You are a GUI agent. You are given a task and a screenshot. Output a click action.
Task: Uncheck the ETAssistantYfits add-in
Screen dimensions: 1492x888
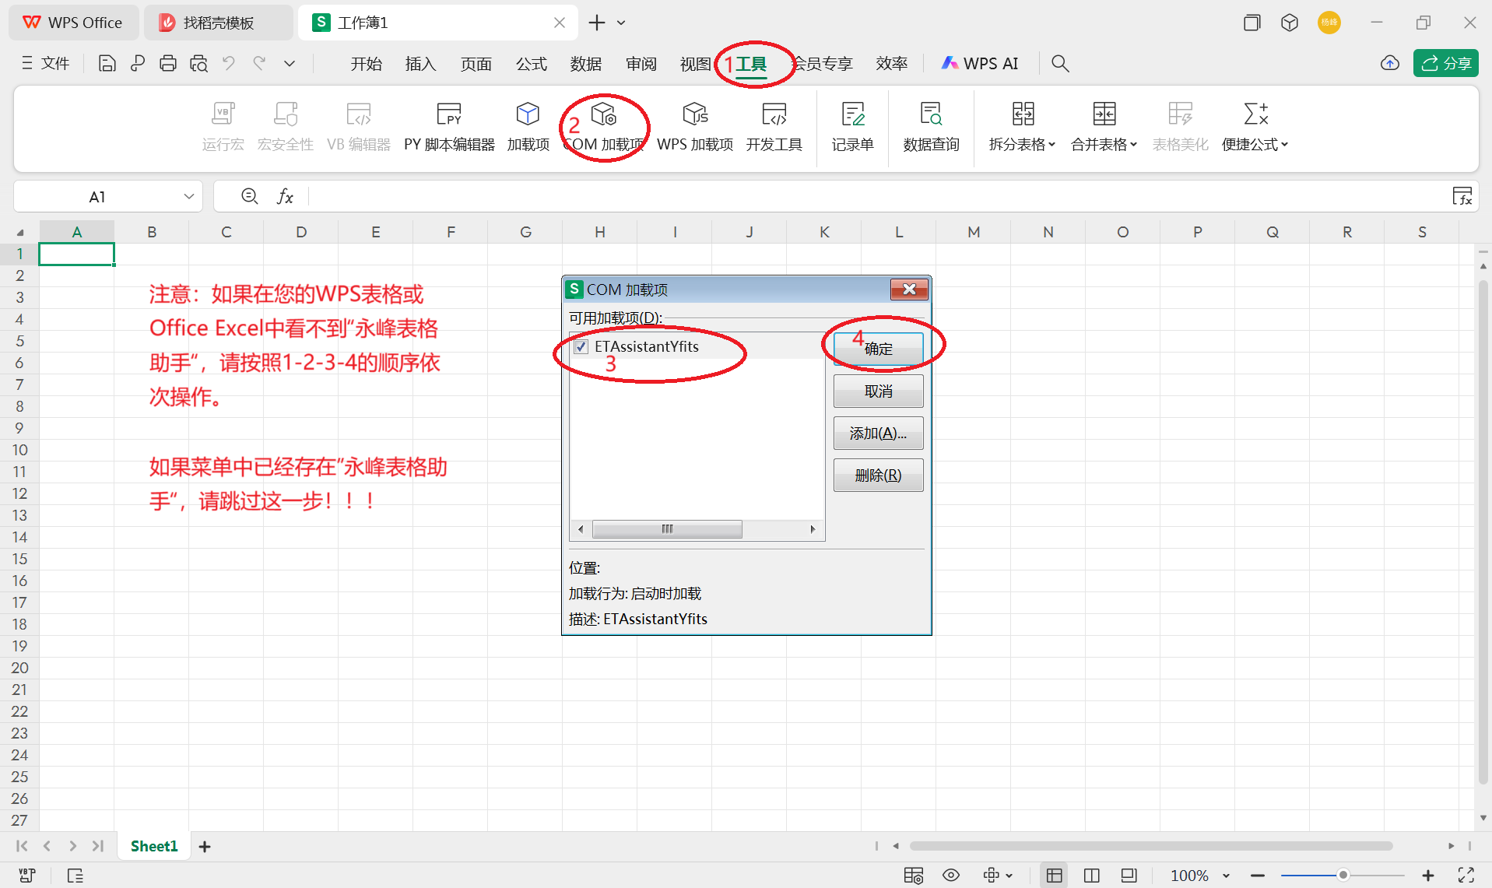point(581,346)
